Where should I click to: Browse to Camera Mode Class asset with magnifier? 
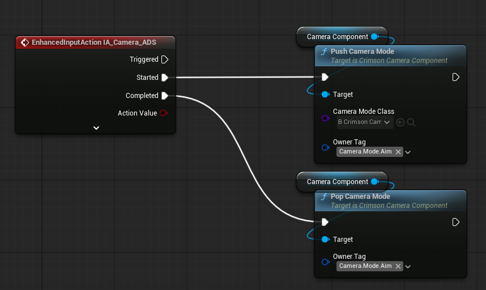[x=411, y=122]
